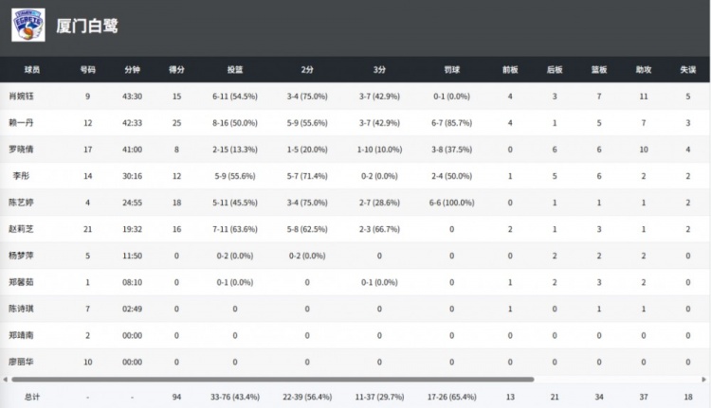Click total two-pointers 22-39 (56.4%)

[x=307, y=398]
